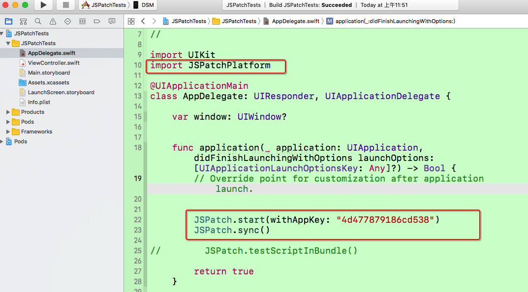Show the Breakpoint navigator
The image size is (528, 292).
click(97, 22)
